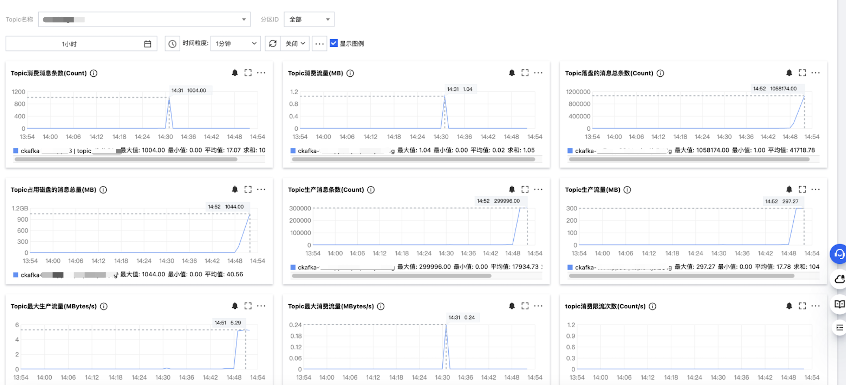Click the toolbar three-dots more button
This screenshot has width=846, height=385.
319,44
